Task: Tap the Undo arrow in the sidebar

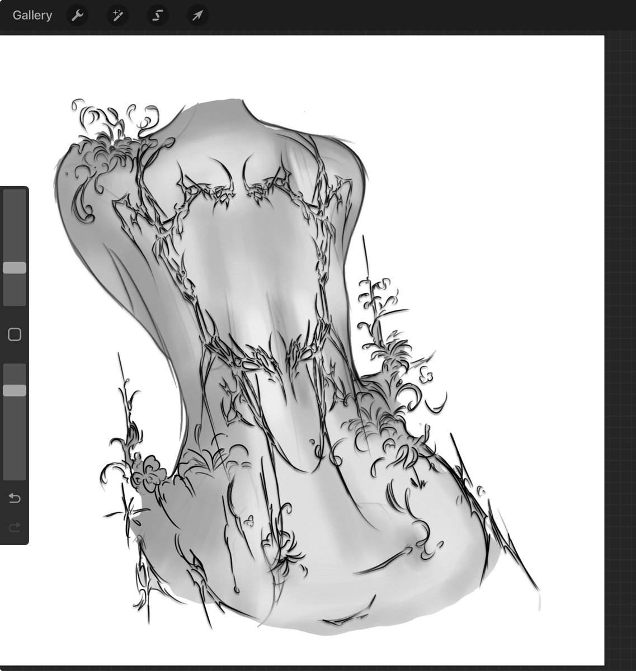Action: tap(14, 498)
